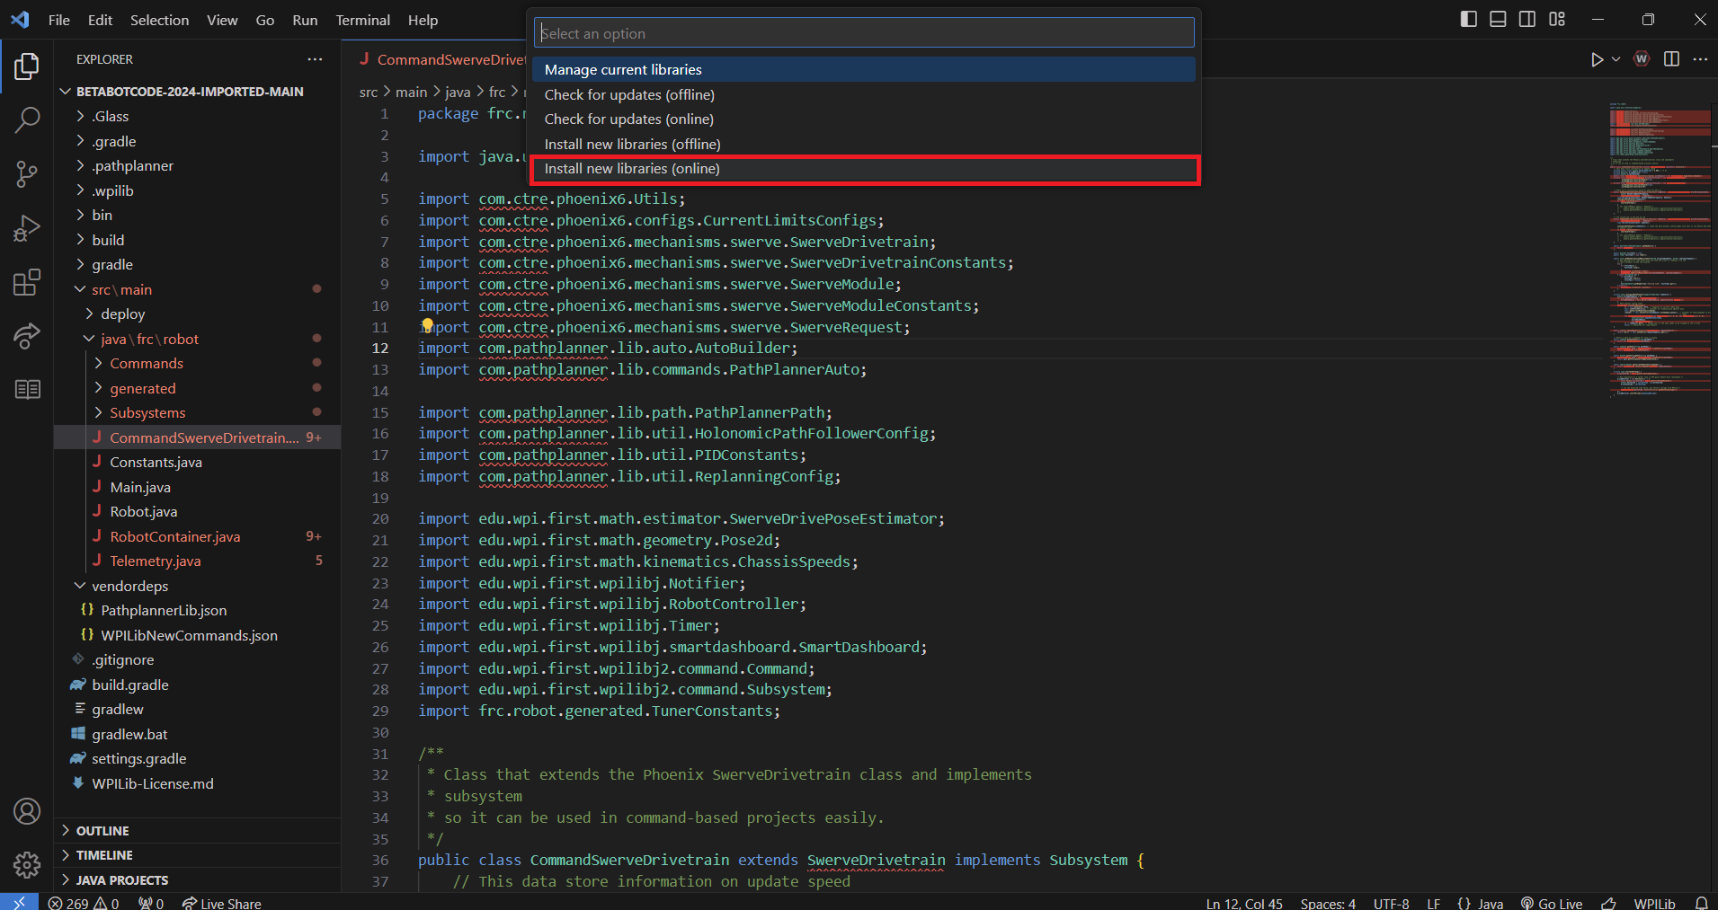This screenshot has width=1718, height=910.
Task: Click the lightbulb code action icon
Action: (428, 325)
